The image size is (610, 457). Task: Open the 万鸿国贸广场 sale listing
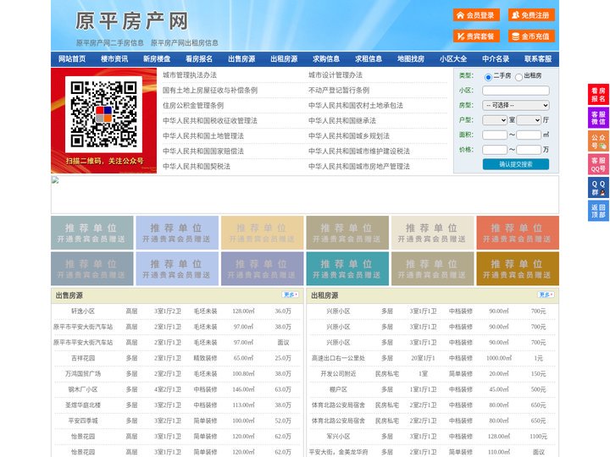point(83,374)
